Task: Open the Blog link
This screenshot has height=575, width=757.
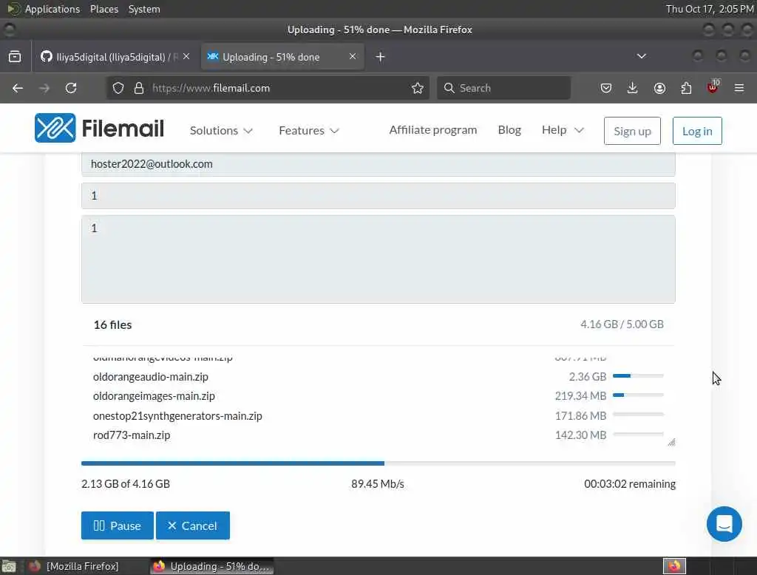Action: click(x=509, y=130)
